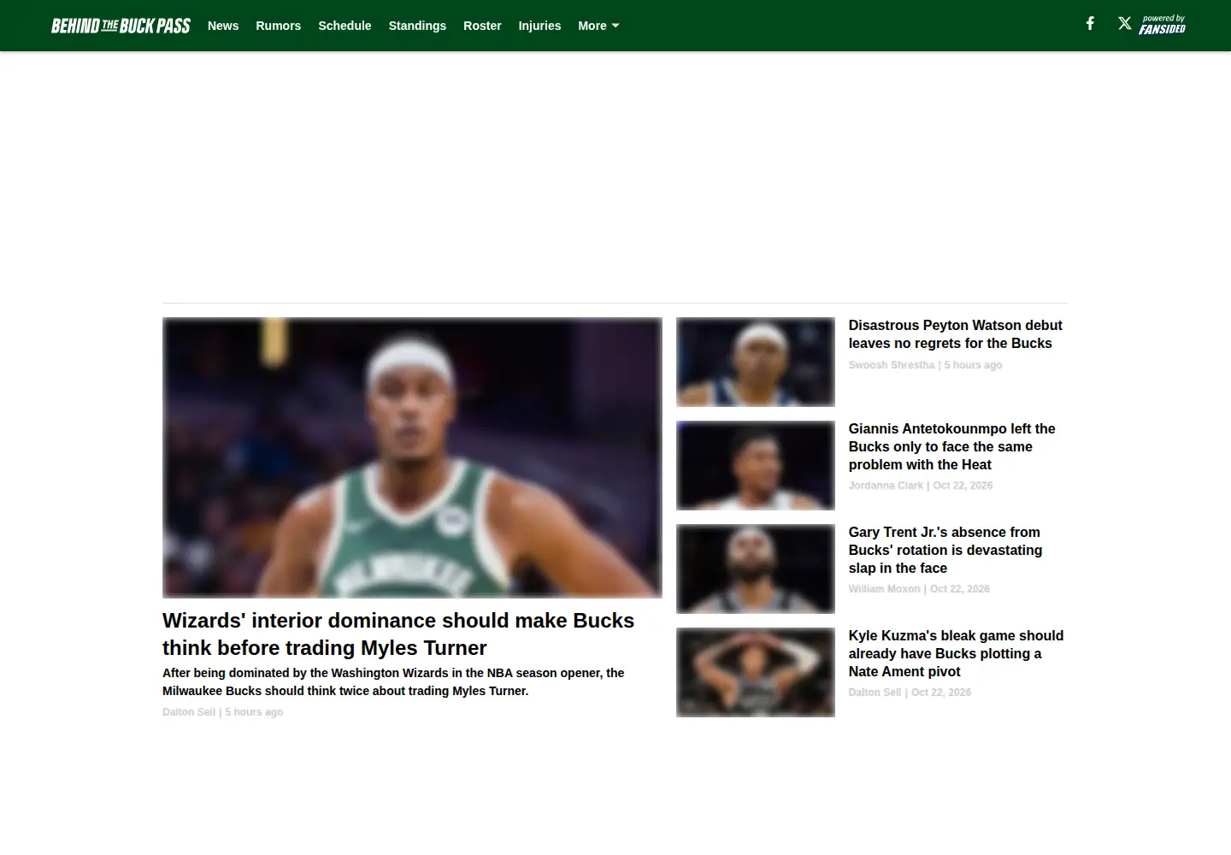Expand the More dropdown menu
Viewport: 1231px width, 855px height.
click(598, 26)
